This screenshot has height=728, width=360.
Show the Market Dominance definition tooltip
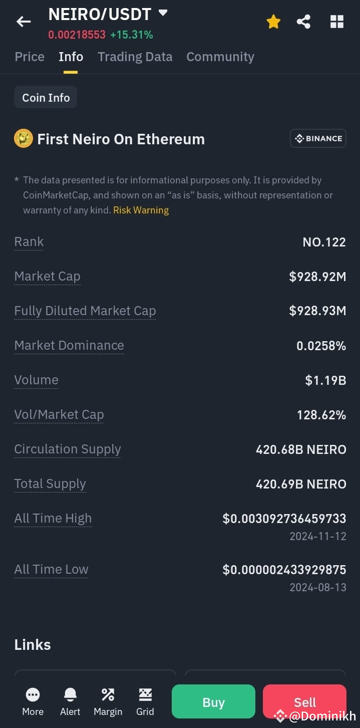[69, 346]
